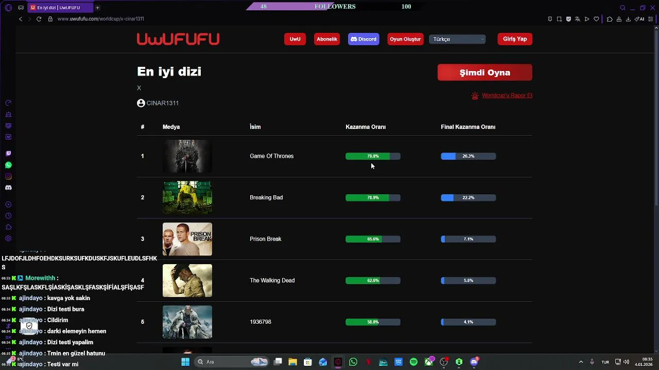Click Giriş Yap login button
Image resolution: width=659 pixels, height=370 pixels.
point(515,39)
